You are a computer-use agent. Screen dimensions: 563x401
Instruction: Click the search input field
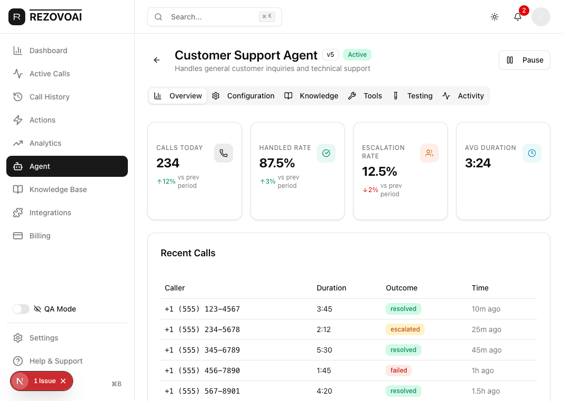point(210,17)
